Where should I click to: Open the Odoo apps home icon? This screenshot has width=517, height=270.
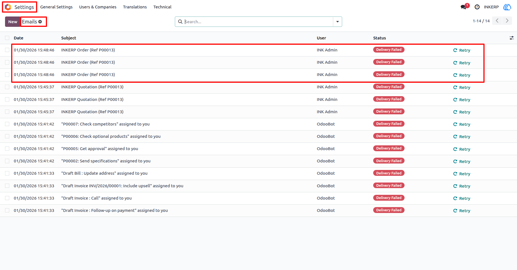(8, 7)
